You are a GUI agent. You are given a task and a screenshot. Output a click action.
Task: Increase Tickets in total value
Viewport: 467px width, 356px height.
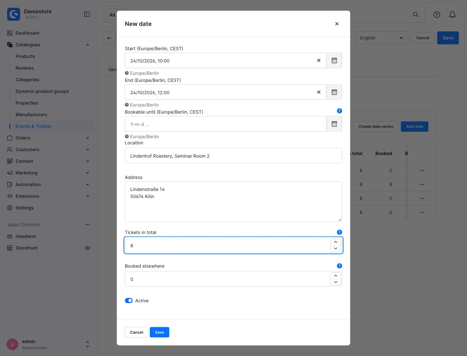click(x=336, y=242)
